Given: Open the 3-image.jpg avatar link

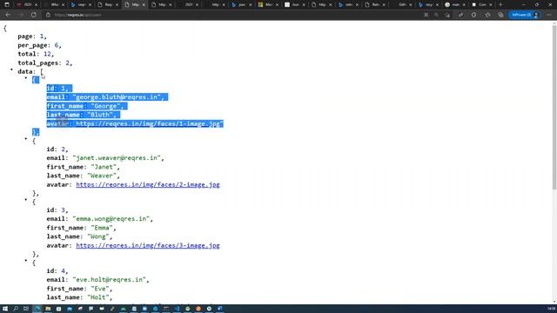Looking at the screenshot, I should pyautogui.click(x=148, y=245).
